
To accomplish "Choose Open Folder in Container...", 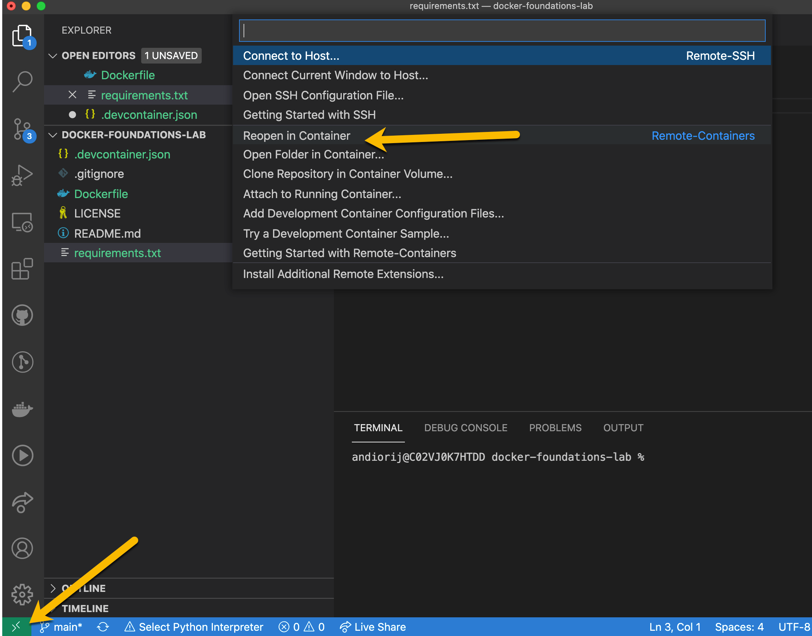I will pyautogui.click(x=502, y=154).
